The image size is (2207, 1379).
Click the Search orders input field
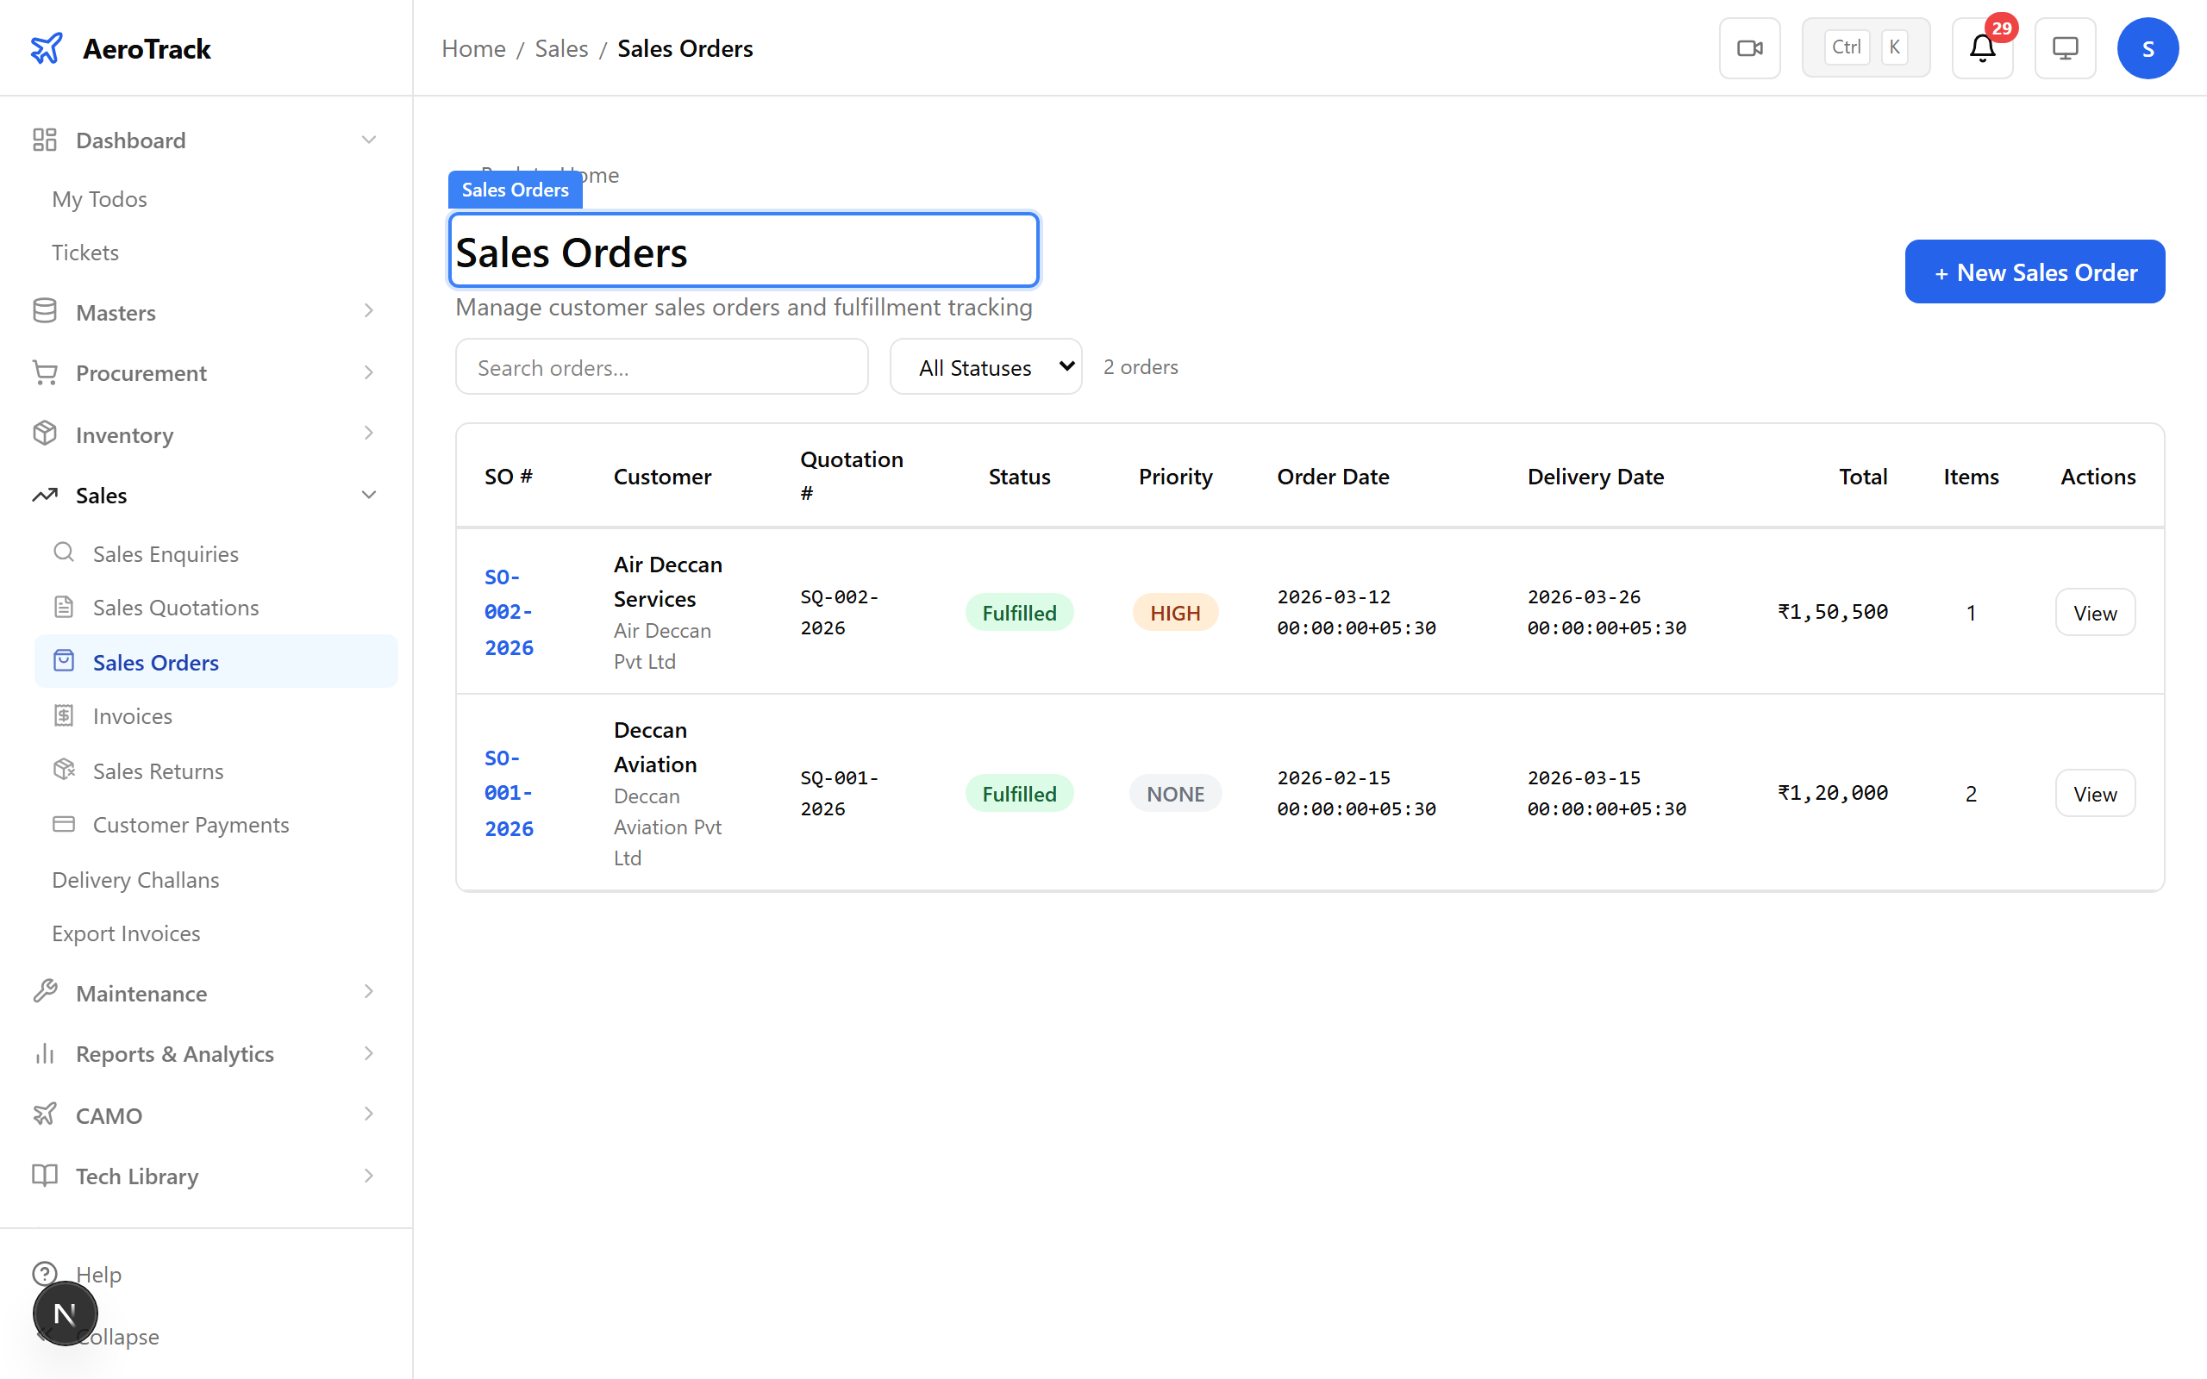pyautogui.click(x=662, y=366)
